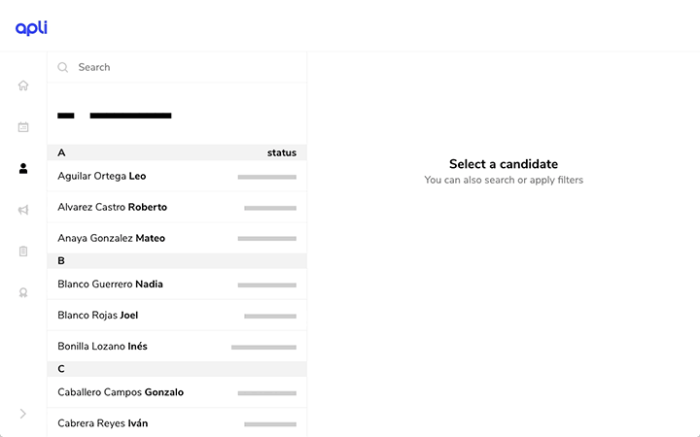Viewport: 700px width, 437px height.
Task: Open the award ribbon icon
Action: [x=23, y=292]
